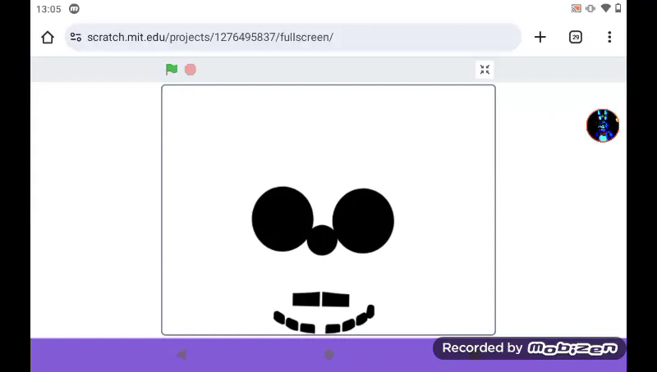Tap the cast icon in status bar
The width and height of the screenshot is (657, 372).
click(x=577, y=8)
